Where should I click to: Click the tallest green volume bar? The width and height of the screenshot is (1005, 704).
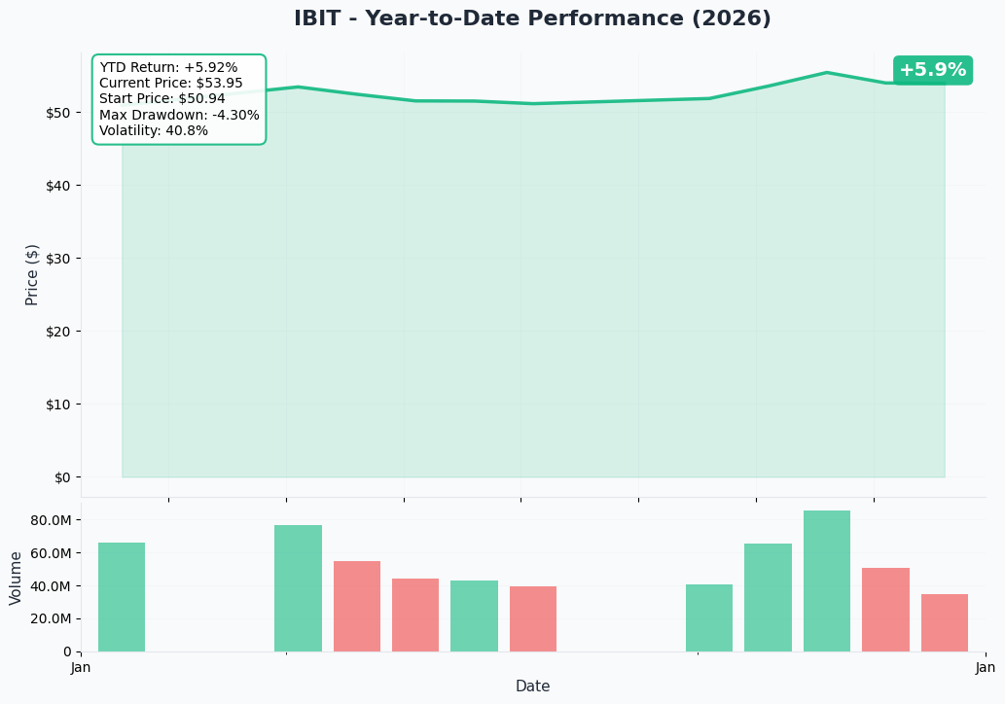click(x=827, y=581)
